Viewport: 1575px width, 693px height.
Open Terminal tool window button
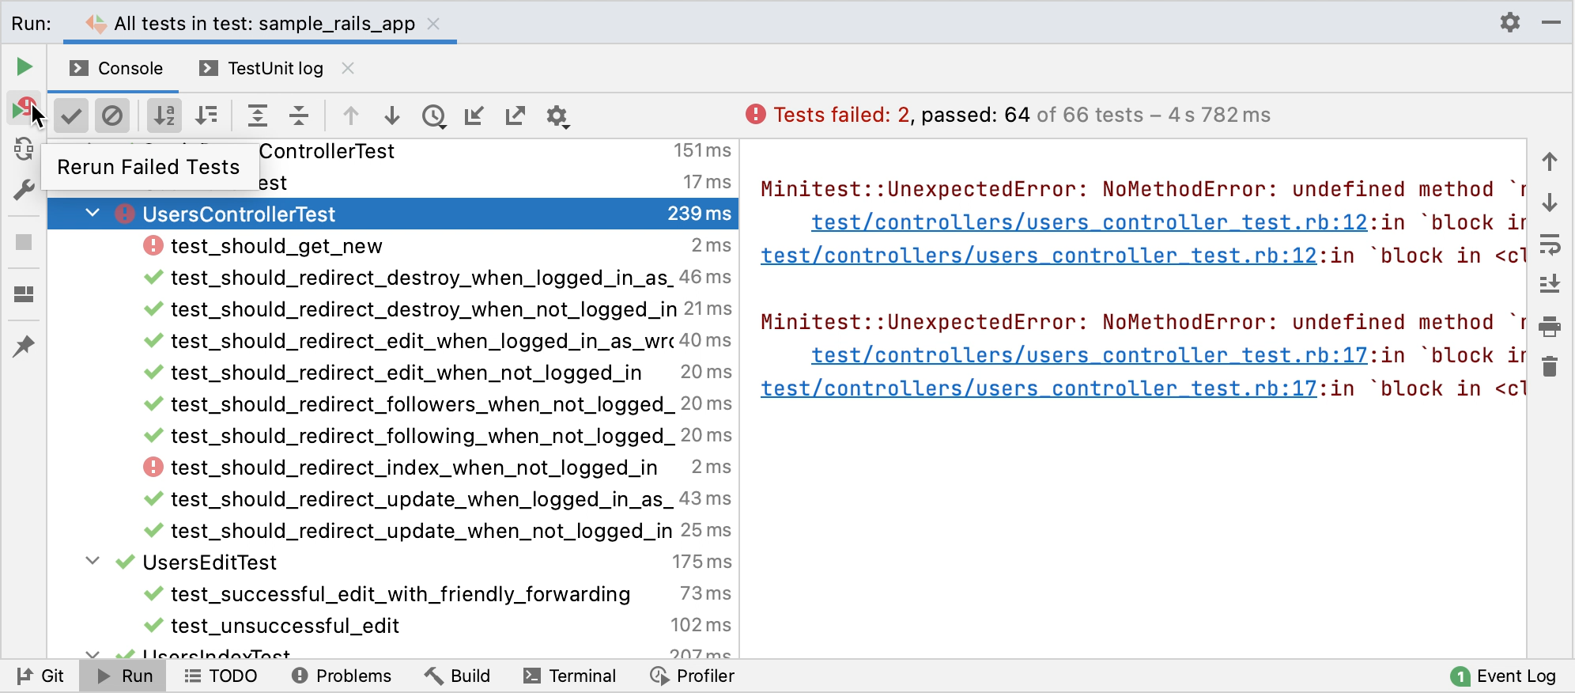point(569,676)
